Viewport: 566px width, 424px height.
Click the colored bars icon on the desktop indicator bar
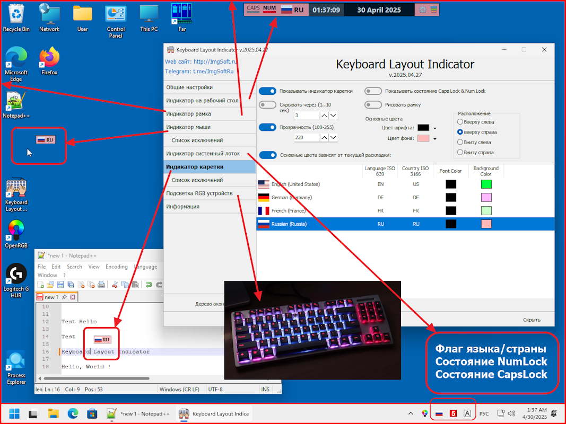(x=433, y=10)
